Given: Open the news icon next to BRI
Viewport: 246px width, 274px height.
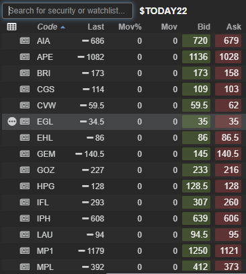Looking at the screenshot, I should click(x=25, y=73).
